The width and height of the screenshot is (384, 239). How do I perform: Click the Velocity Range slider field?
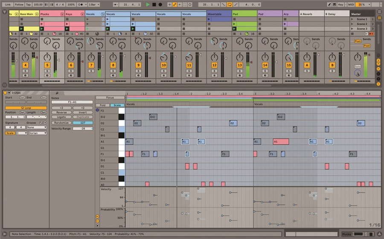(x=82, y=128)
